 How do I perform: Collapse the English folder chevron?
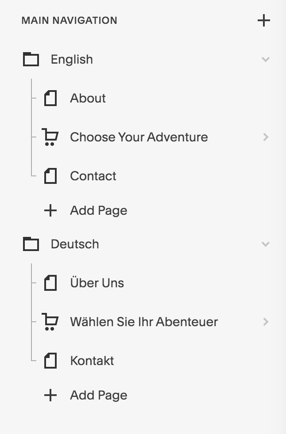point(266,59)
